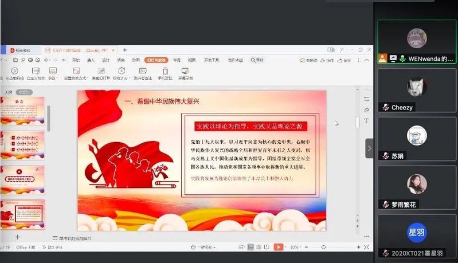This screenshot has width=458, height=263.
Task: Click the rehearse timings clock icon
Action: pyautogui.click(x=121, y=71)
